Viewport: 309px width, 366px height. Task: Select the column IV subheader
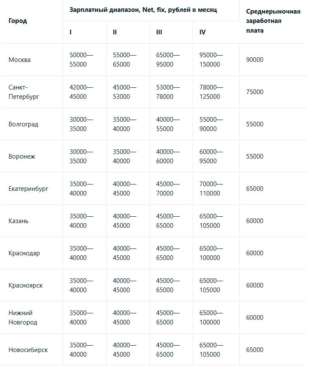tap(202, 32)
